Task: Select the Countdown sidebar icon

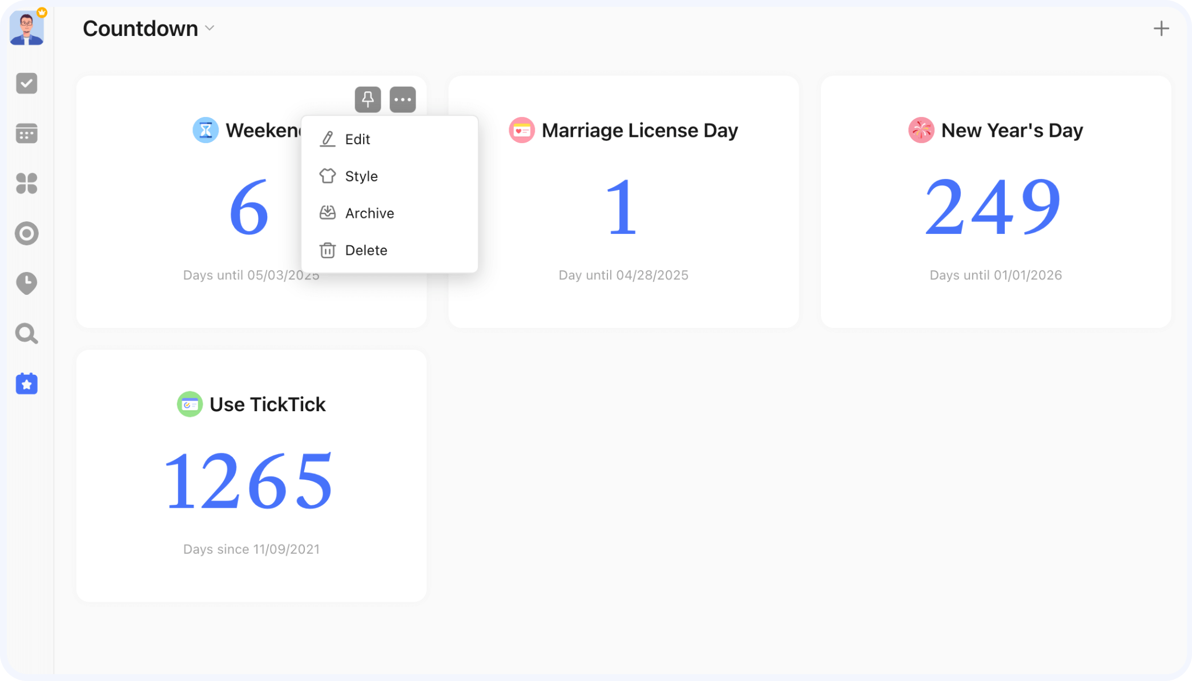Action: point(26,384)
